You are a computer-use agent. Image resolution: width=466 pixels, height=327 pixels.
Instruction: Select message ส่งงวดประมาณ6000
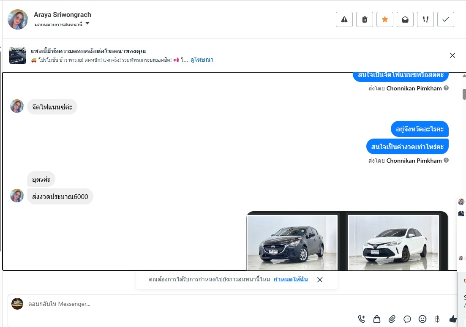pos(60,196)
